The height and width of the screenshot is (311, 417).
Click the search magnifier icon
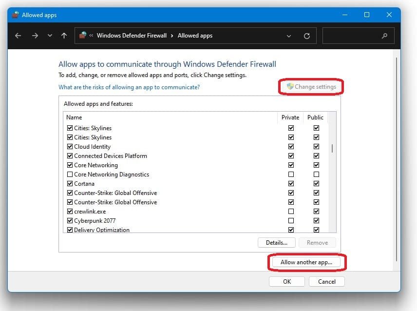coord(384,36)
